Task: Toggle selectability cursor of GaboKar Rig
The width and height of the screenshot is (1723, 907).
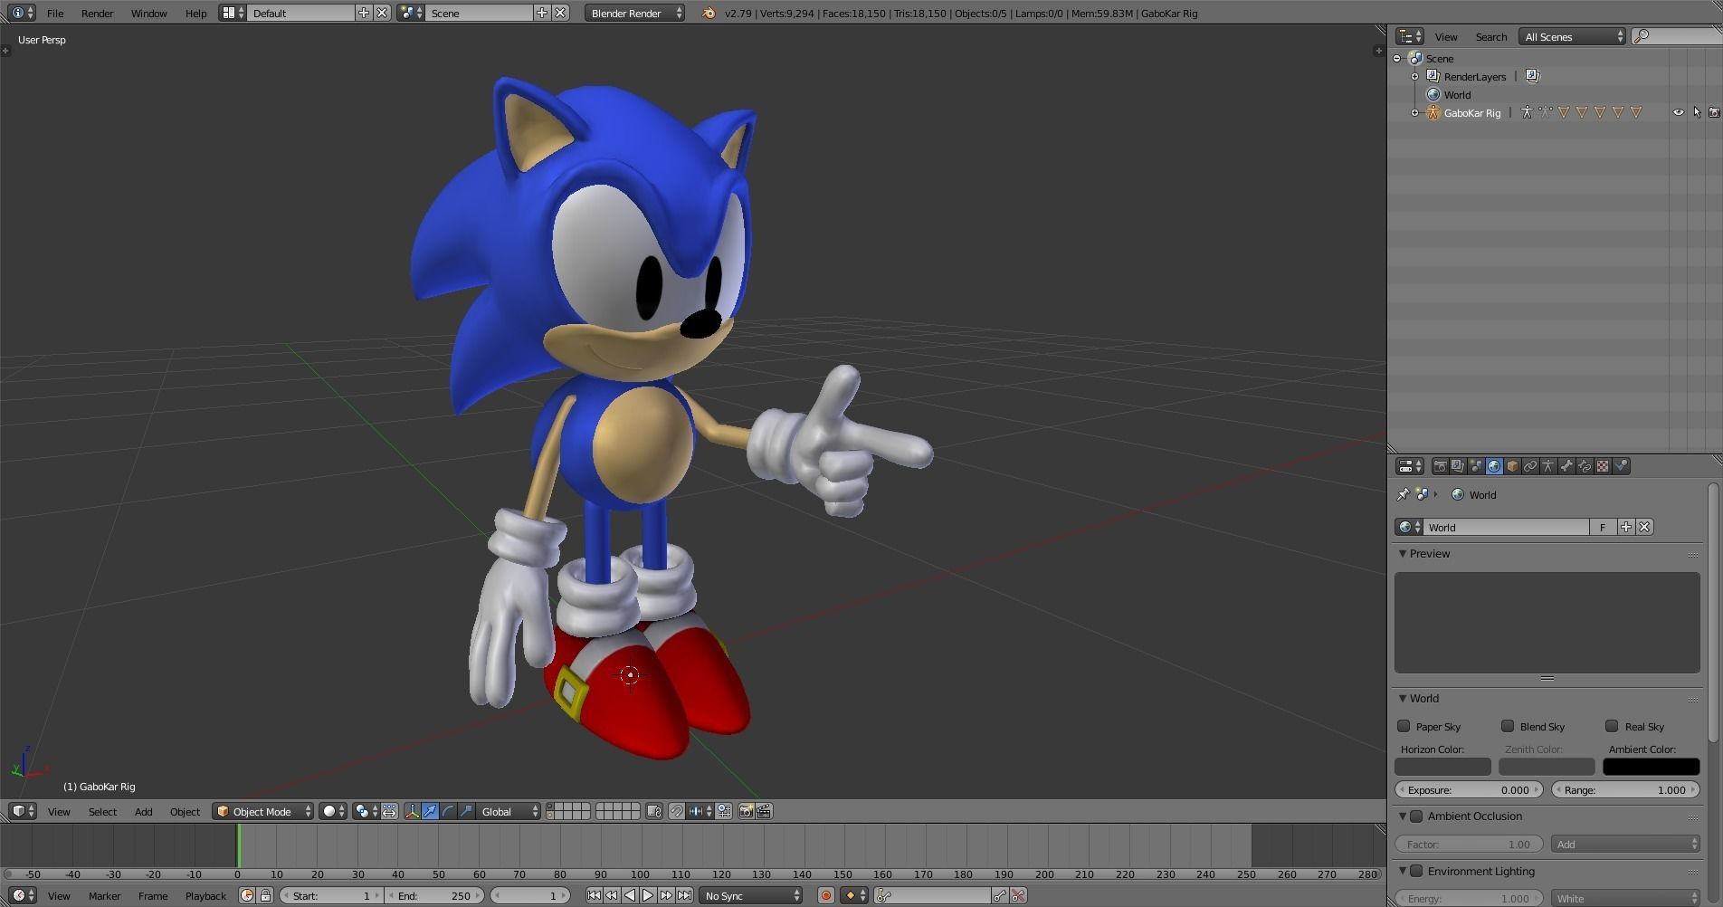Action: click(x=1697, y=112)
